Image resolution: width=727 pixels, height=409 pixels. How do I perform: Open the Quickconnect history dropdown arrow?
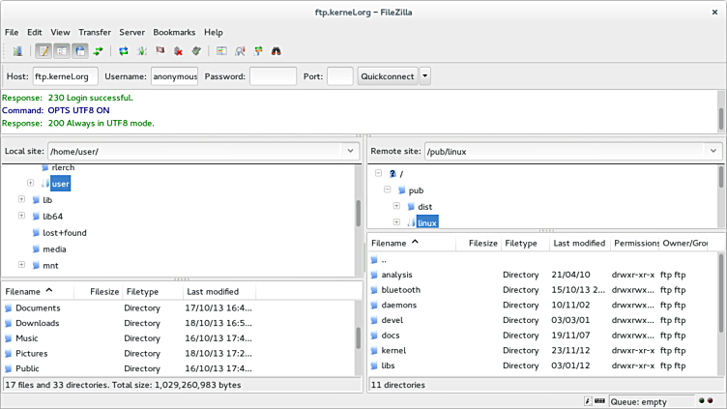[424, 76]
